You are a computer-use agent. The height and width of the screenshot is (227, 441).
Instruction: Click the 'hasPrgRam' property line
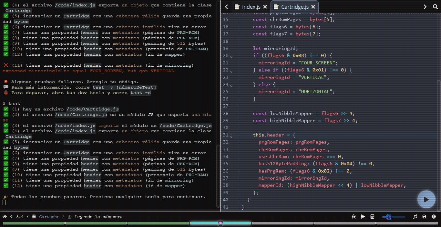(x=305, y=171)
